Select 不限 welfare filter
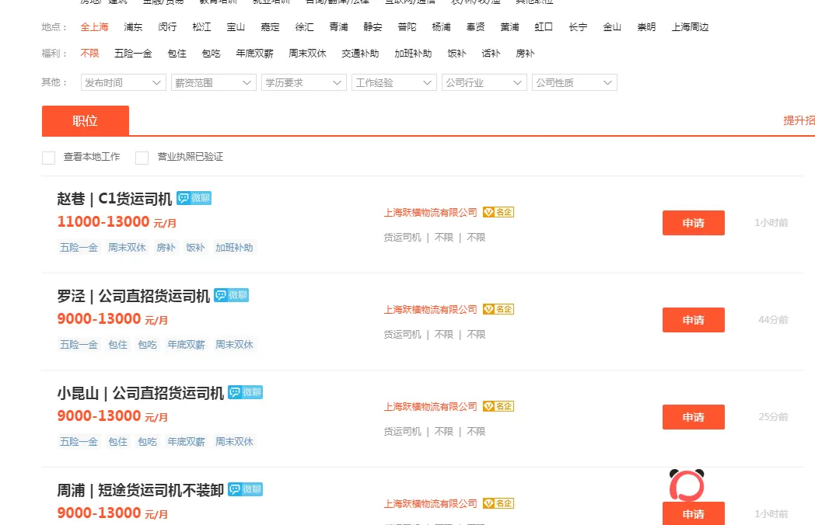 [x=90, y=54]
